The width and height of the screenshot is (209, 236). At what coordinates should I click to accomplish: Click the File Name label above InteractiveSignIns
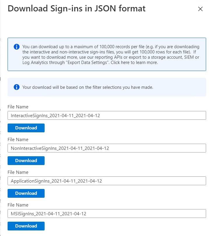point(18,107)
